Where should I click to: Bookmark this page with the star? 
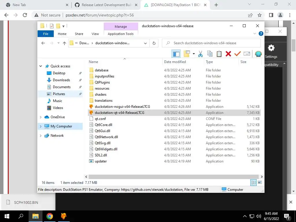click(x=260, y=15)
